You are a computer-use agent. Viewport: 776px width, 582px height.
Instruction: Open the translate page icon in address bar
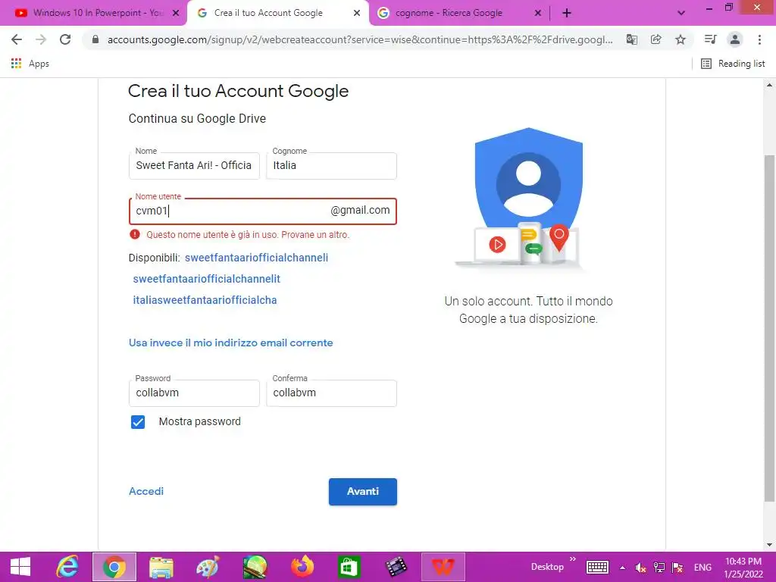[x=632, y=39]
